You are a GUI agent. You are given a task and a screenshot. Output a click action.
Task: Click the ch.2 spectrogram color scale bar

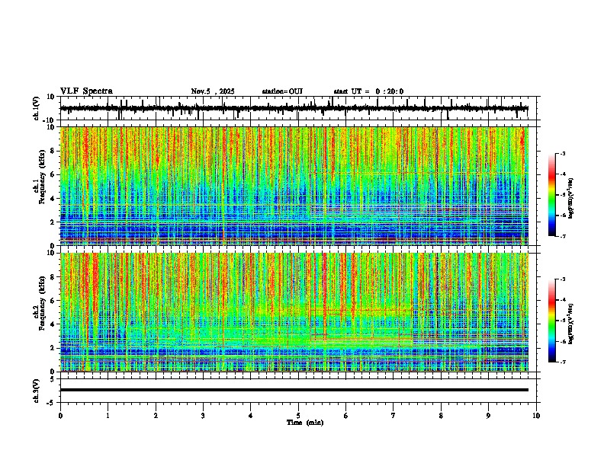(x=552, y=321)
